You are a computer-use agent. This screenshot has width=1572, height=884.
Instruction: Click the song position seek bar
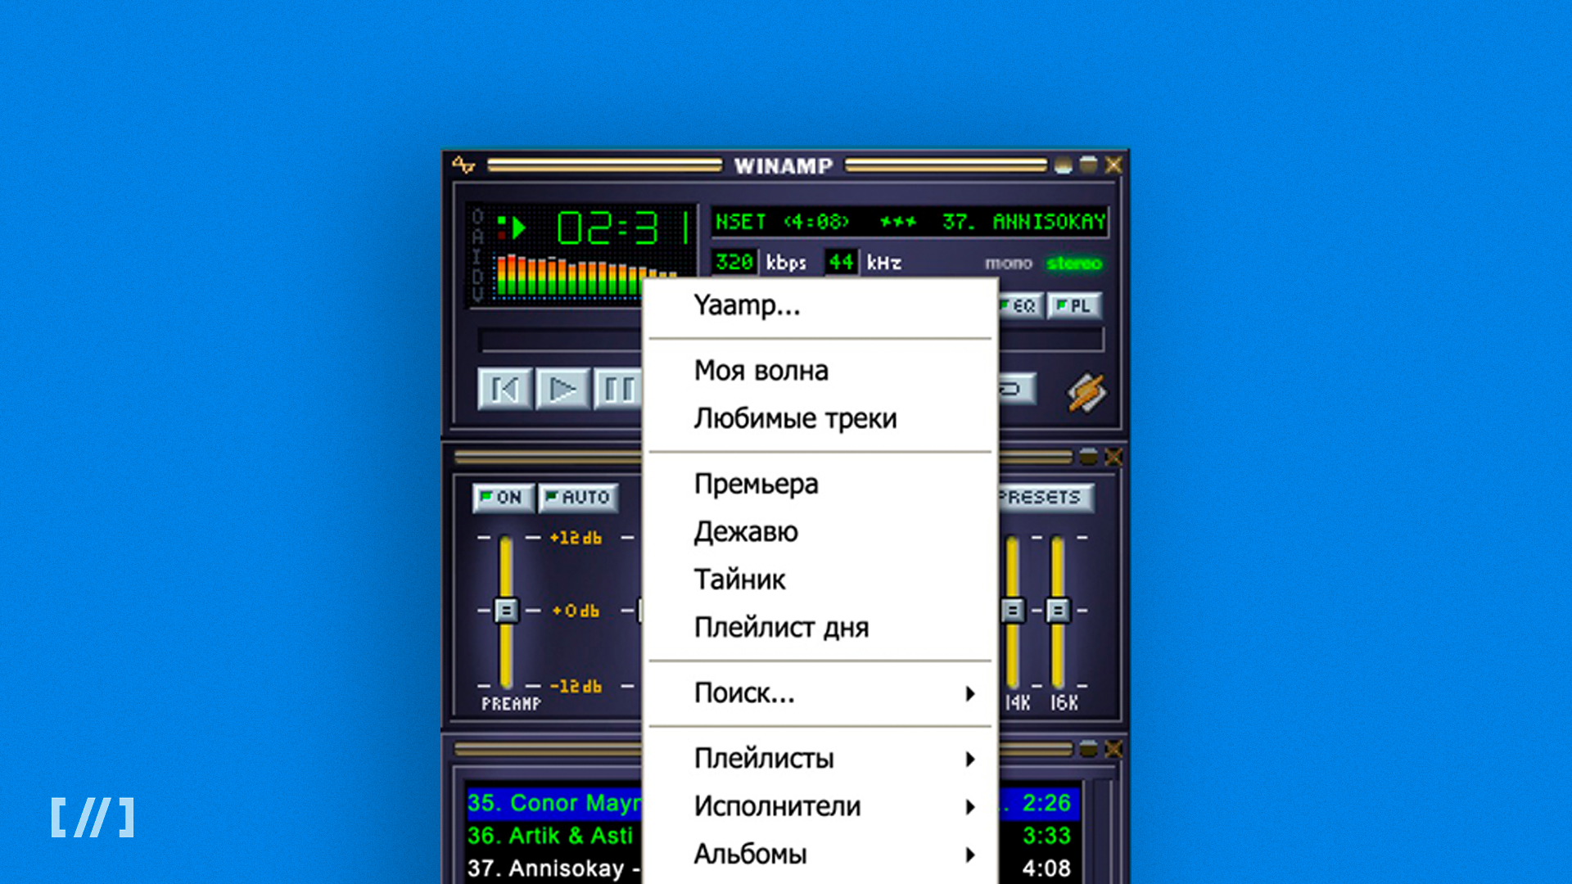[x=791, y=340]
